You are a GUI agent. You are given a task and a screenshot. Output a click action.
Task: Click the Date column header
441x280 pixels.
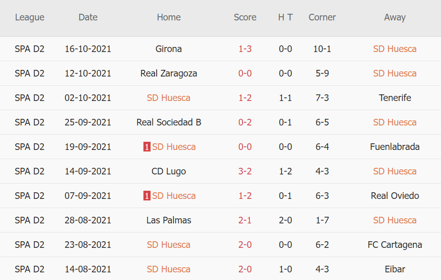coord(88,17)
